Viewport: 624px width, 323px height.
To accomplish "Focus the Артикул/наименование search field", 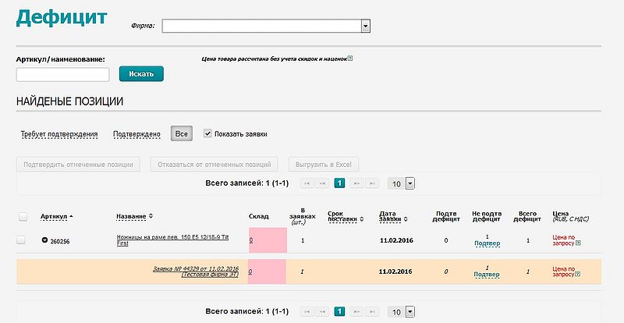I will (x=62, y=75).
